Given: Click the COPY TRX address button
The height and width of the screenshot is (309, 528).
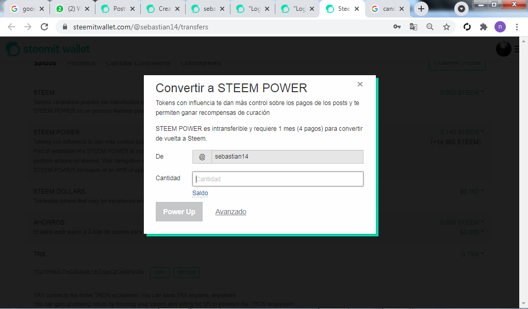Looking at the screenshot, I should coord(160,272).
